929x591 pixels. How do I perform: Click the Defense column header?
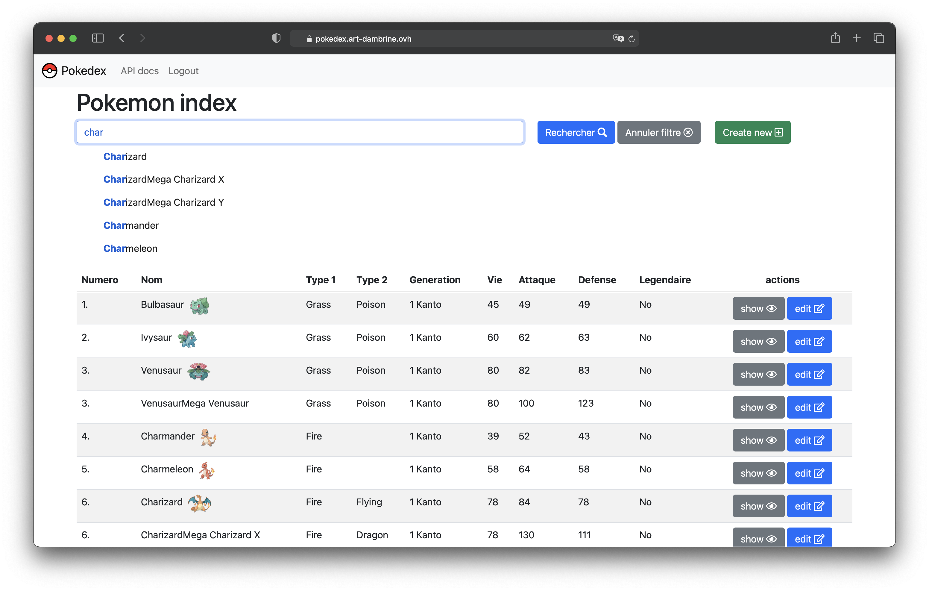597,280
